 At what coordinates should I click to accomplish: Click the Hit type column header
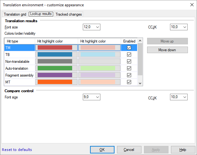(x=19, y=41)
